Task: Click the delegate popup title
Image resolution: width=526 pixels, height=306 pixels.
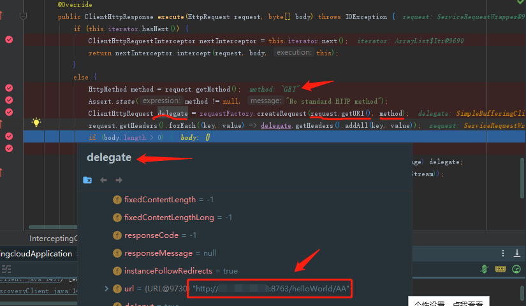Action: (109, 157)
